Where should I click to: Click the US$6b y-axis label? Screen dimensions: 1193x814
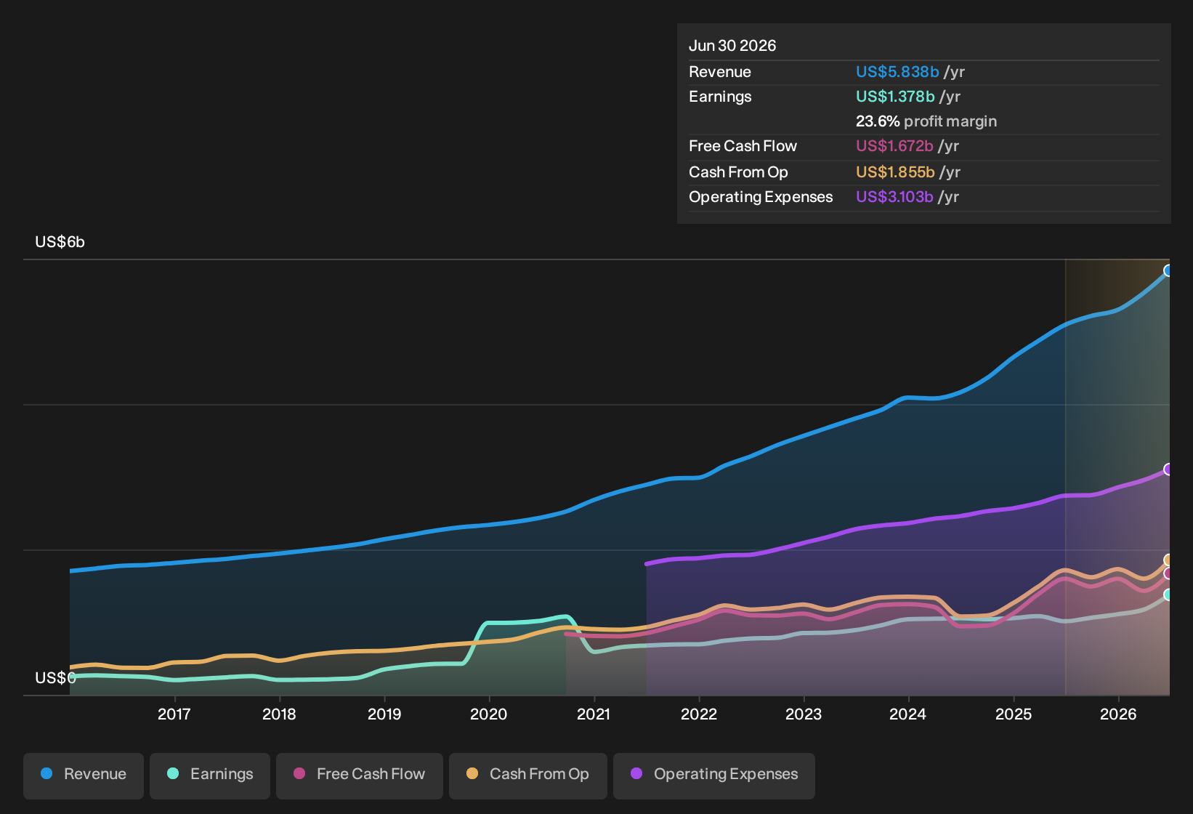(60, 242)
